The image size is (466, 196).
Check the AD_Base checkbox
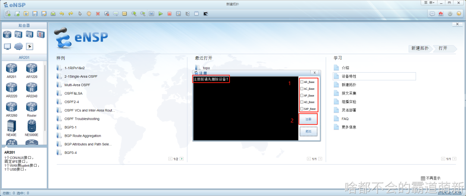click(x=302, y=102)
